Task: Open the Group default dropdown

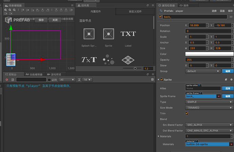Action: pos(203,71)
